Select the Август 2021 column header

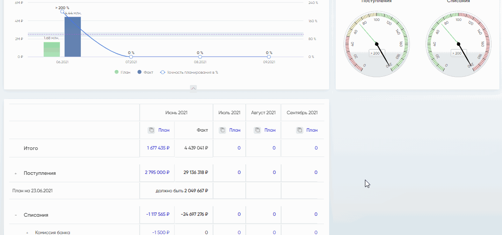point(263,112)
